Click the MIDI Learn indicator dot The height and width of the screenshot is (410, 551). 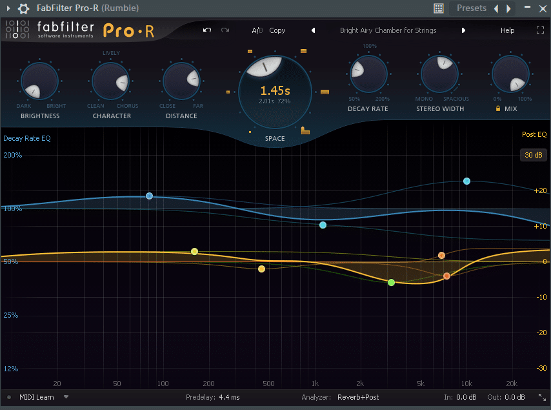[x=9, y=397]
